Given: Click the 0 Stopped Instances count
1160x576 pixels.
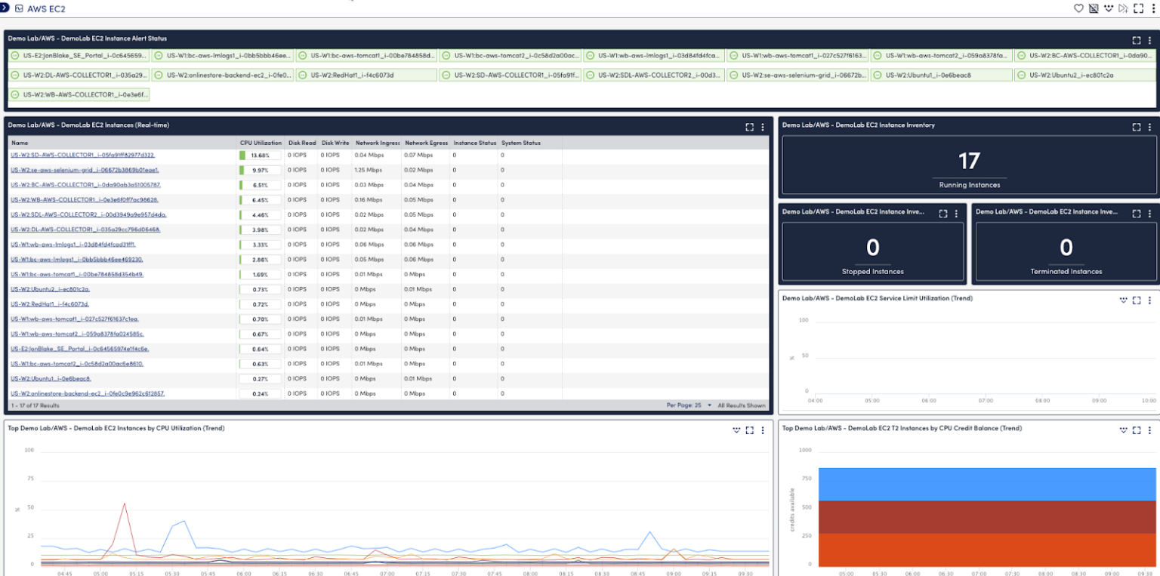Looking at the screenshot, I should [873, 248].
